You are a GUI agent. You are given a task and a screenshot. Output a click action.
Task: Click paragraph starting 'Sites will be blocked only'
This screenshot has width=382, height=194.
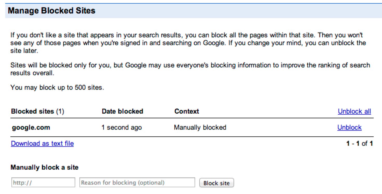tap(190, 69)
